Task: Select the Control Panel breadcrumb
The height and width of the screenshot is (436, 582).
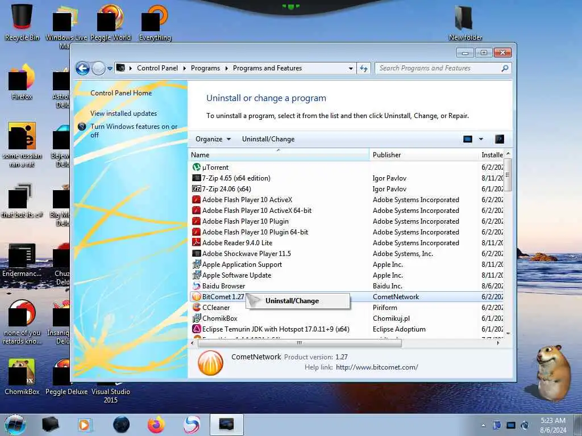Action: (x=157, y=68)
